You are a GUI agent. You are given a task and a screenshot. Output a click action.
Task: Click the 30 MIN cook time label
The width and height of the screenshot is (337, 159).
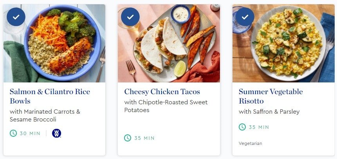[30, 134]
